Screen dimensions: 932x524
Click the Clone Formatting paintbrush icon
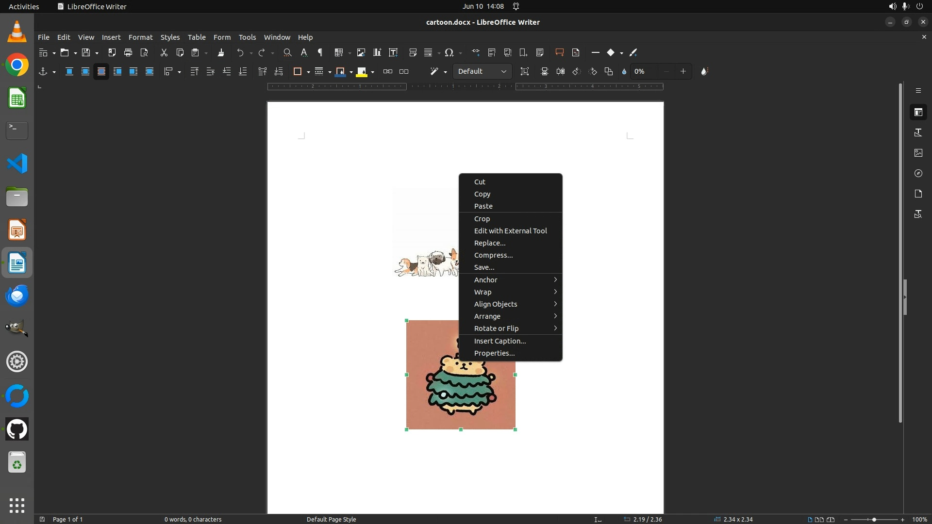tap(221, 52)
